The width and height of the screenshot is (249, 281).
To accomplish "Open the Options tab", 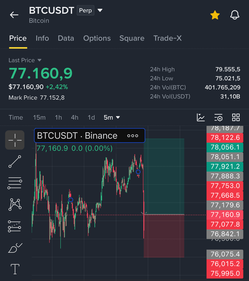I will [97, 38].
